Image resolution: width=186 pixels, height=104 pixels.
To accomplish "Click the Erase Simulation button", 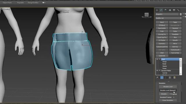I will click(168, 100).
